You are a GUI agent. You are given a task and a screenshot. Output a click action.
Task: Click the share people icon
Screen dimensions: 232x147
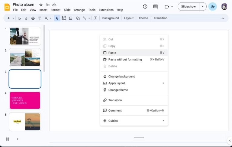[x=213, y=7]
